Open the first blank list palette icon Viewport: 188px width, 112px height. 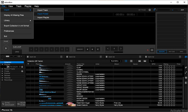click(x=28, y=57)
